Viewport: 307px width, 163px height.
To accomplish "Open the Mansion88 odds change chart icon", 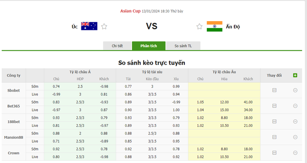I will [x=274, y=137].
